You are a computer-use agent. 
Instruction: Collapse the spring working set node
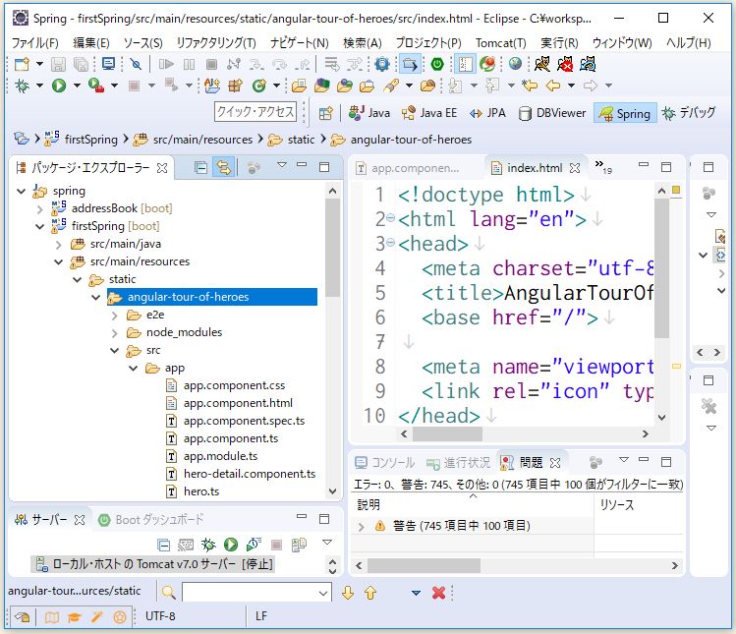(21, 191)
